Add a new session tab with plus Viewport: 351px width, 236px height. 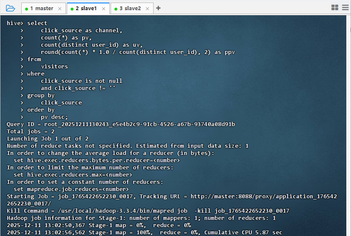[x=158, y=8]
